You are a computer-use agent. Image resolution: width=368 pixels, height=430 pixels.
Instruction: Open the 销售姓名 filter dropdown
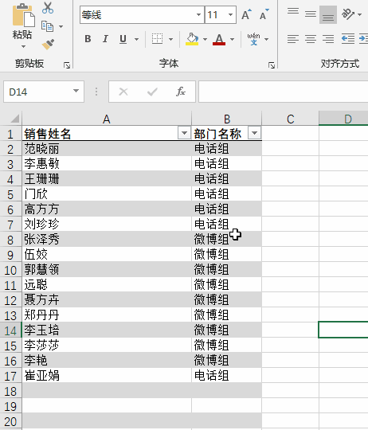[184, 133]
